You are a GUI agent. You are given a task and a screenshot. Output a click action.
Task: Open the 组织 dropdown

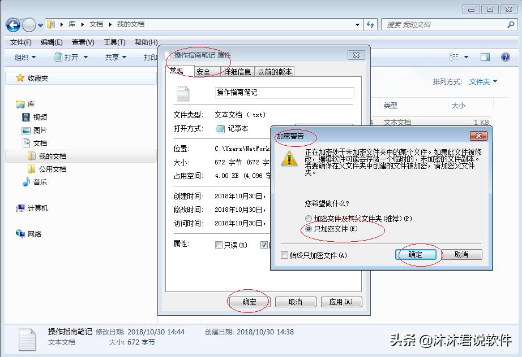click(x=25, y=56)
